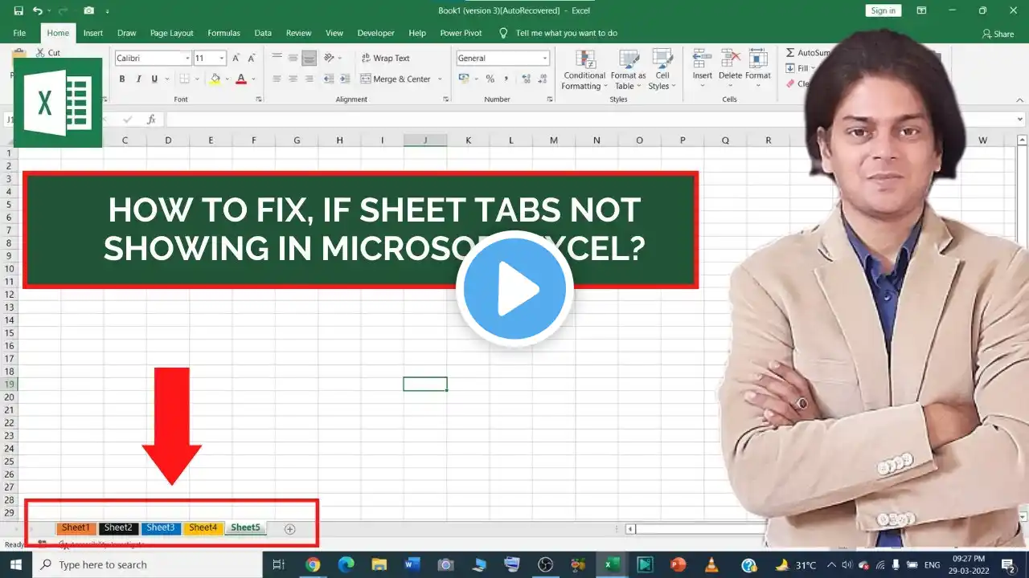Add a new sheet with the plus icon

tap(290, 528)
